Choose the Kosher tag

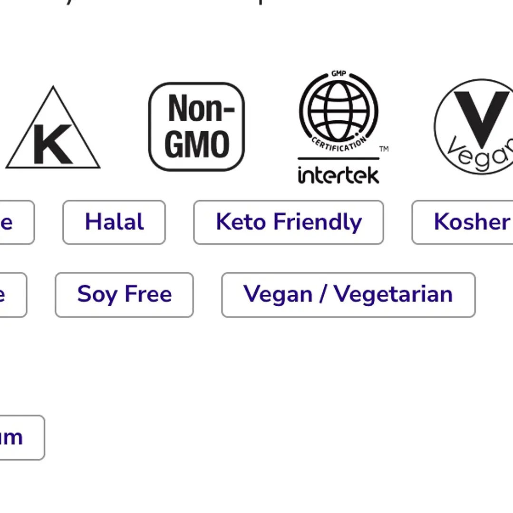[462, 222]
